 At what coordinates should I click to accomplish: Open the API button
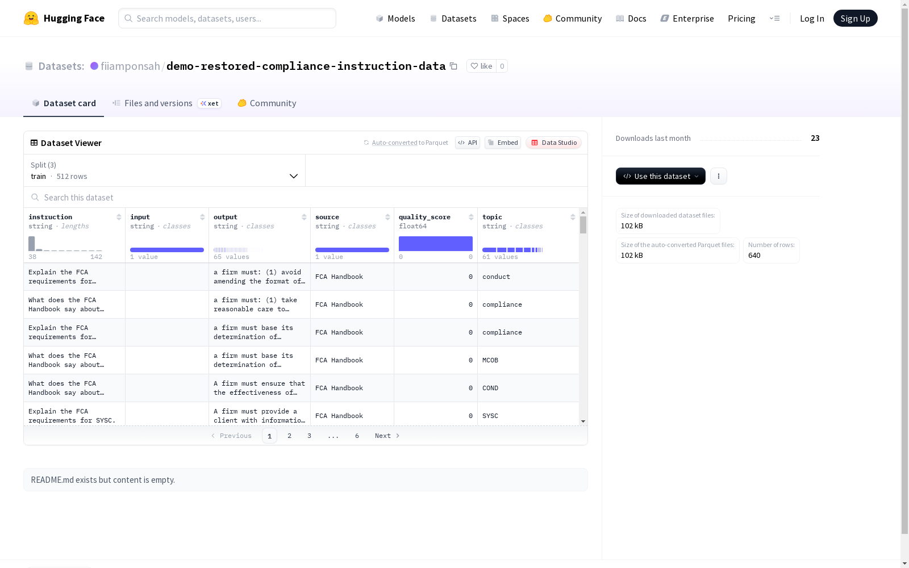point(468,143)
